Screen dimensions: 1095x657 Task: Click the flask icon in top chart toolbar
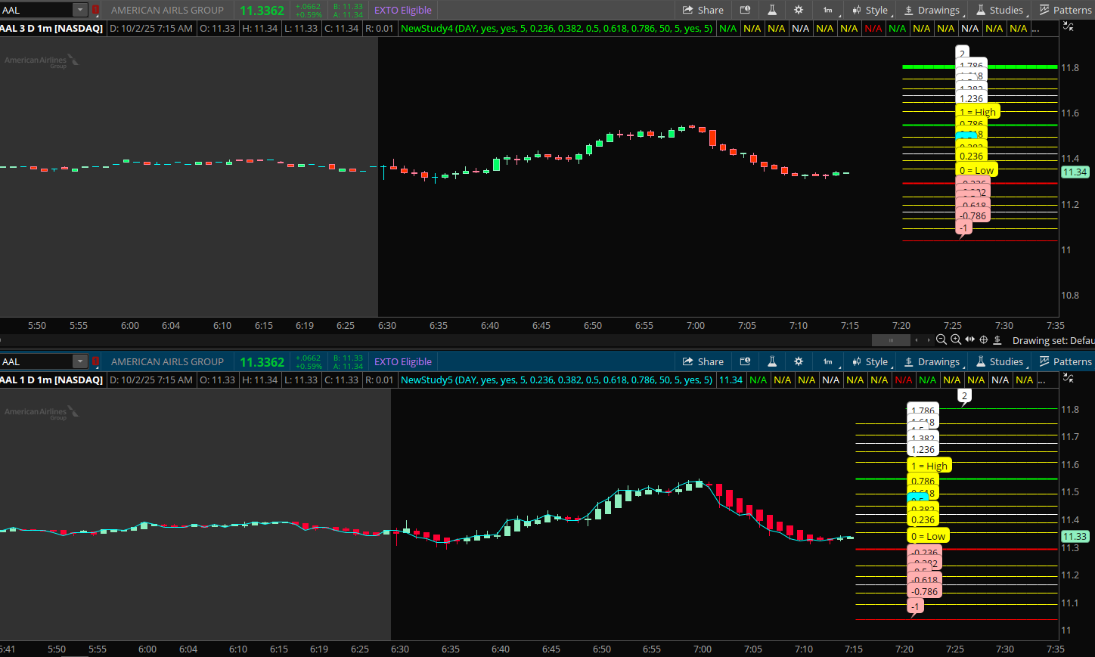coord(772,10)
